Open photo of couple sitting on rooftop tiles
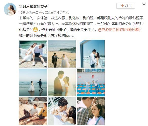This screenshot has width=148, height=126. point(33,111)
